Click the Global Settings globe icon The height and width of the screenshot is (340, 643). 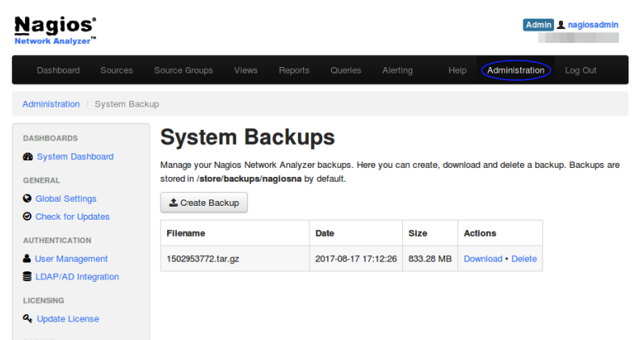[x=27, y=199]
